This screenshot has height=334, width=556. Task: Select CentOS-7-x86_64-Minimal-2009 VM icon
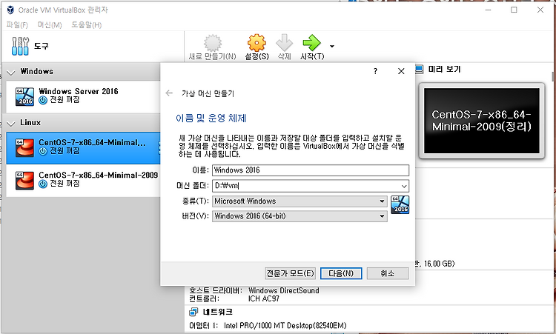point(24,180)
